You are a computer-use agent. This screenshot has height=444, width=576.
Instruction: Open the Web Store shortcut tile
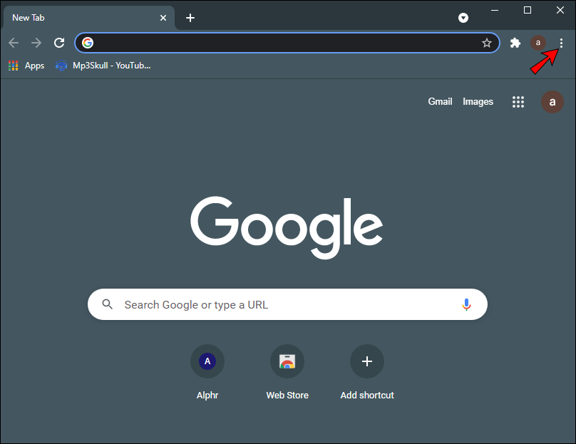click(287, 373)
